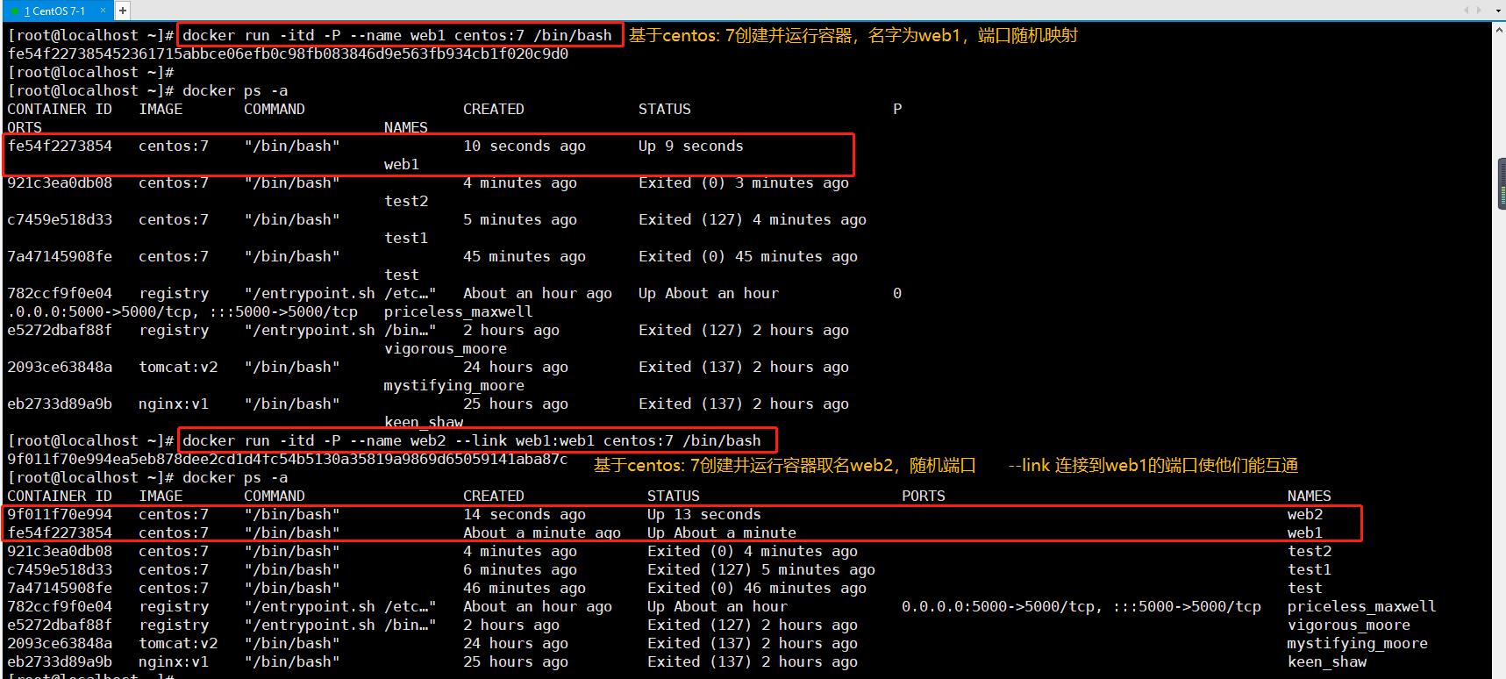The height and width of the screenshot is (679, 1506).
Task: Click 'Exited (0) 3 minutes ago' status
Action: tap(744, 183)
